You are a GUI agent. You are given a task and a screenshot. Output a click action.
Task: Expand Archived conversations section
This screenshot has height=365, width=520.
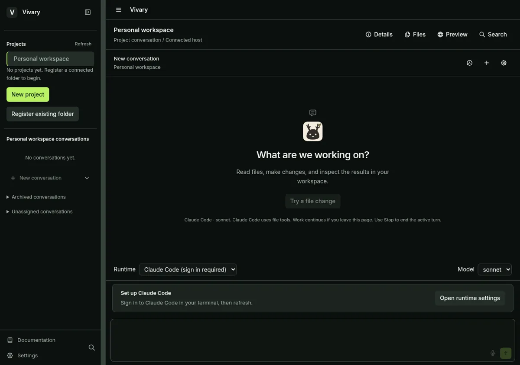pos(36,197)
